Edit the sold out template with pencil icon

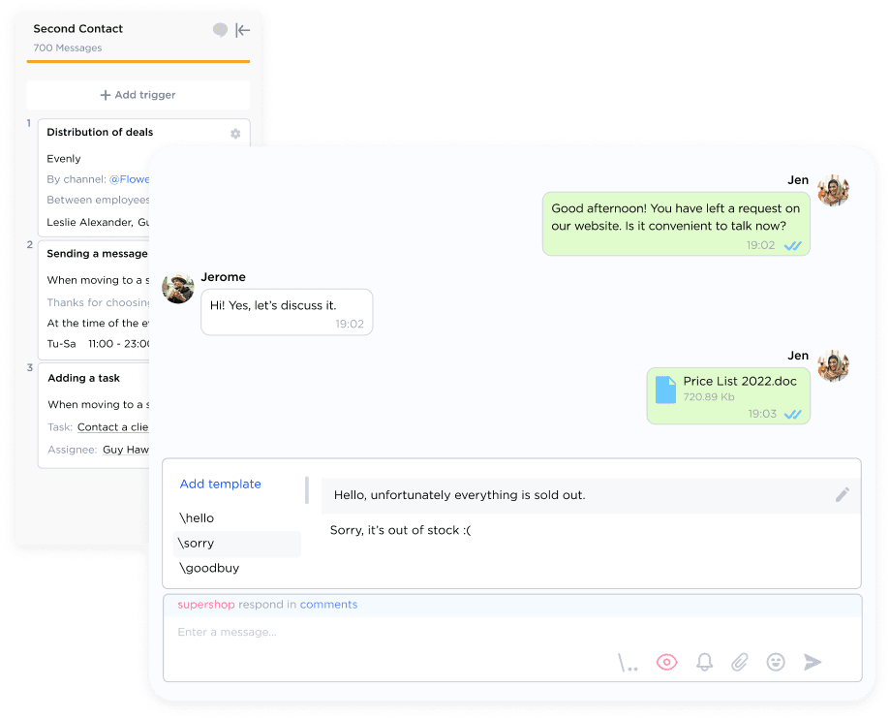click(843, 494)
